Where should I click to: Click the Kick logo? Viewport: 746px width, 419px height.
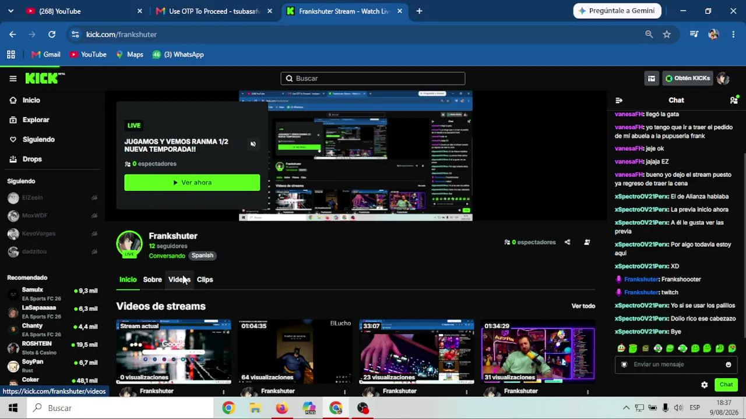click(x=44, y=79)
